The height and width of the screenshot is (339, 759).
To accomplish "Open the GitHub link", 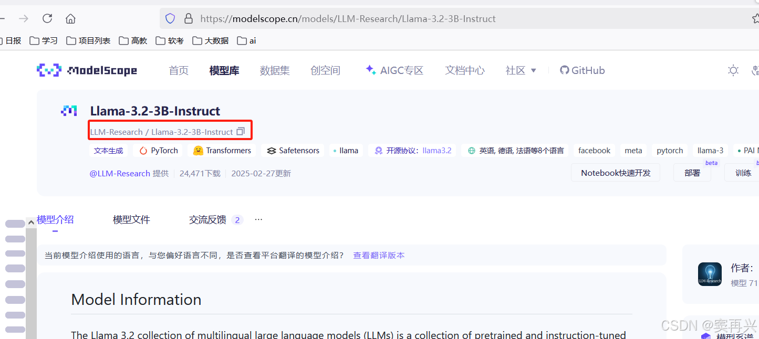I will click(x=582, y=70).
